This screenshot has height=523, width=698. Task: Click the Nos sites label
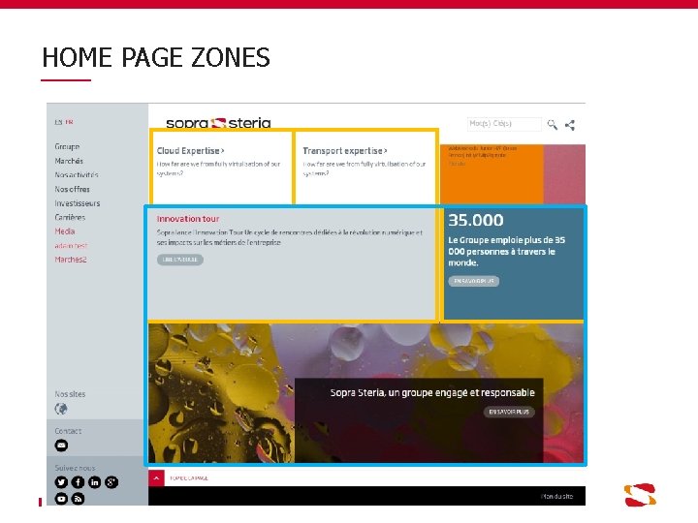tap(70, 394)
